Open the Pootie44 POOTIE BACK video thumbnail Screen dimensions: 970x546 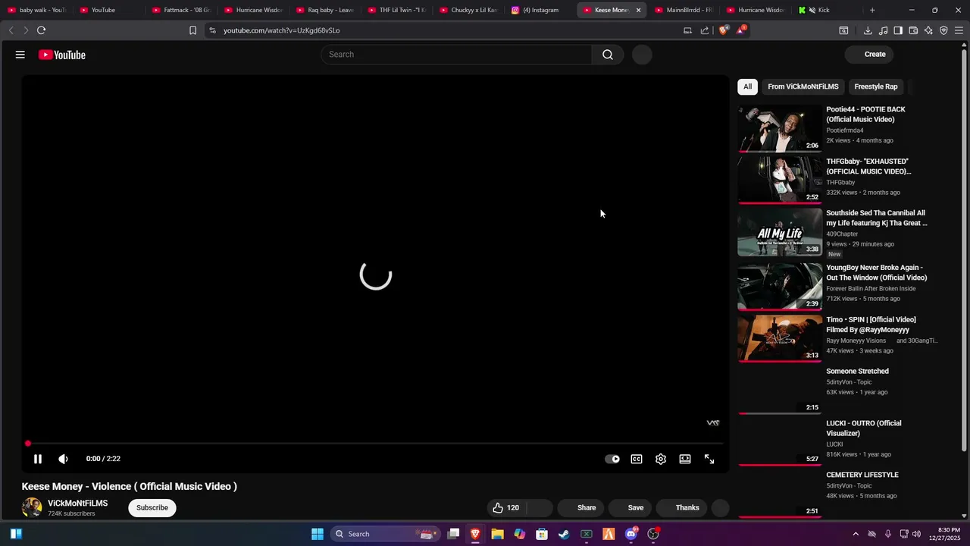(780, 128)
